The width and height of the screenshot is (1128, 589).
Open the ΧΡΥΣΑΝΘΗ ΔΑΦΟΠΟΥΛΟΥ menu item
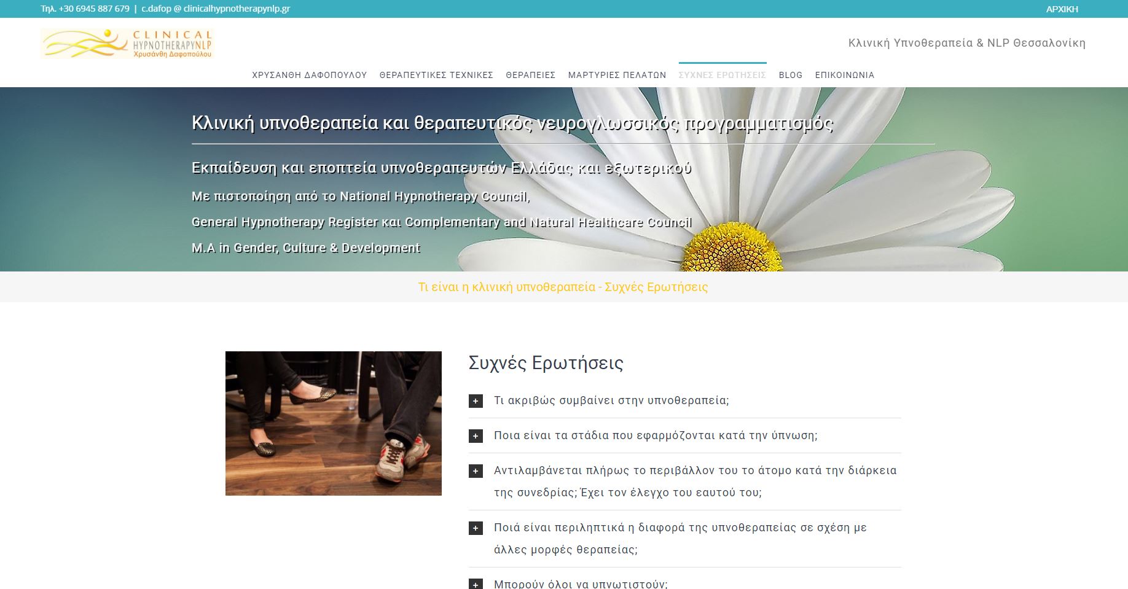click(x=309, y=75)
